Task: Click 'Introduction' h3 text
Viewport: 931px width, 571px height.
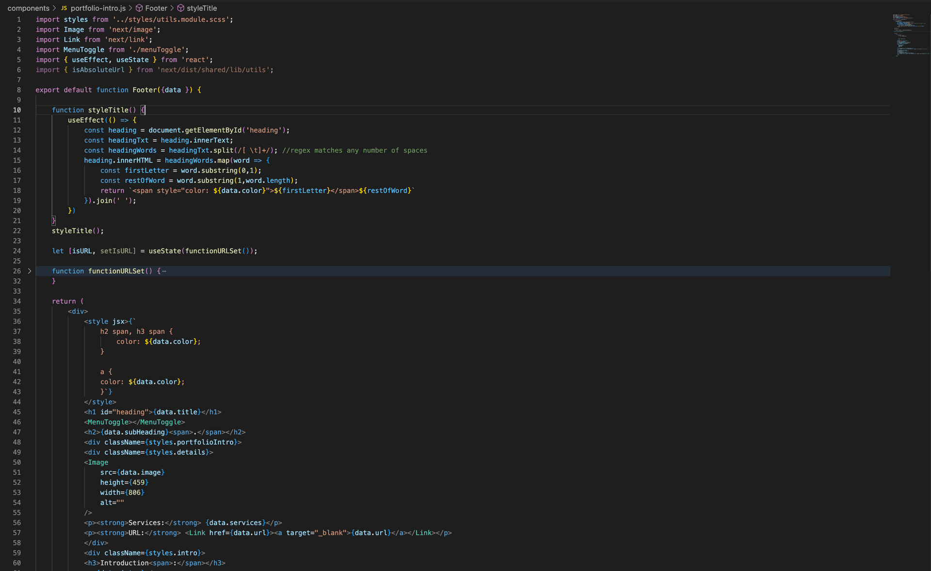Action: [x=124, y=563]
